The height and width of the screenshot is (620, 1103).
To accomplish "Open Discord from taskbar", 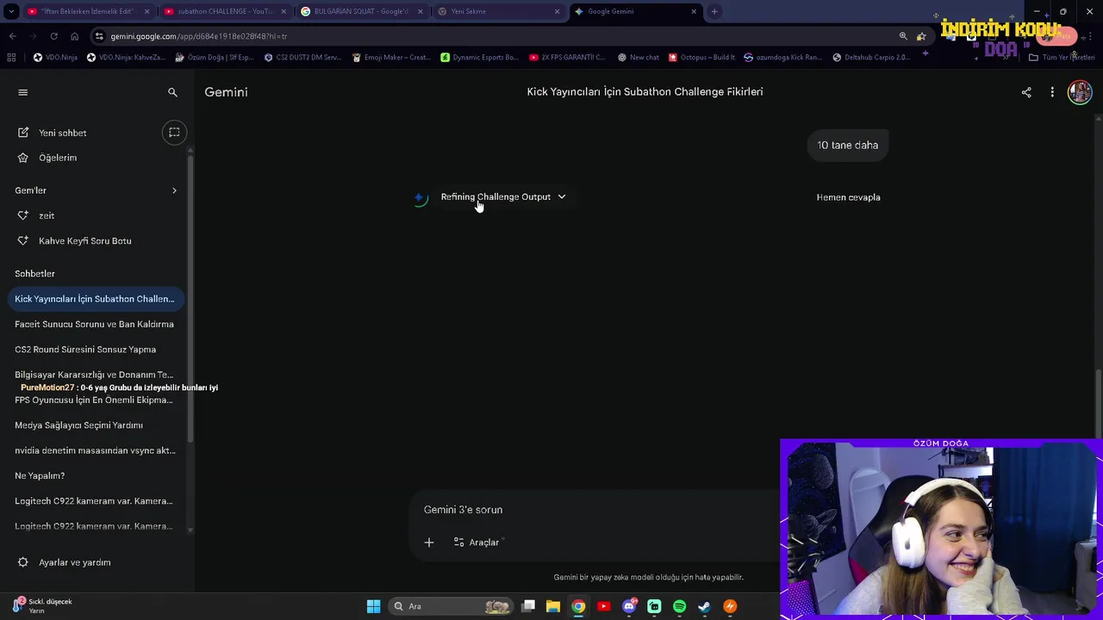I will [x=629, y=606].
